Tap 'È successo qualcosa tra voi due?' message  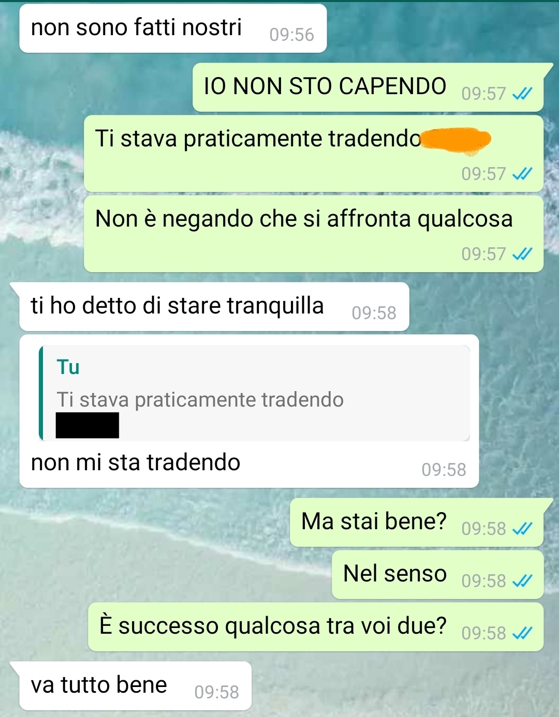[x=316, y=626]
